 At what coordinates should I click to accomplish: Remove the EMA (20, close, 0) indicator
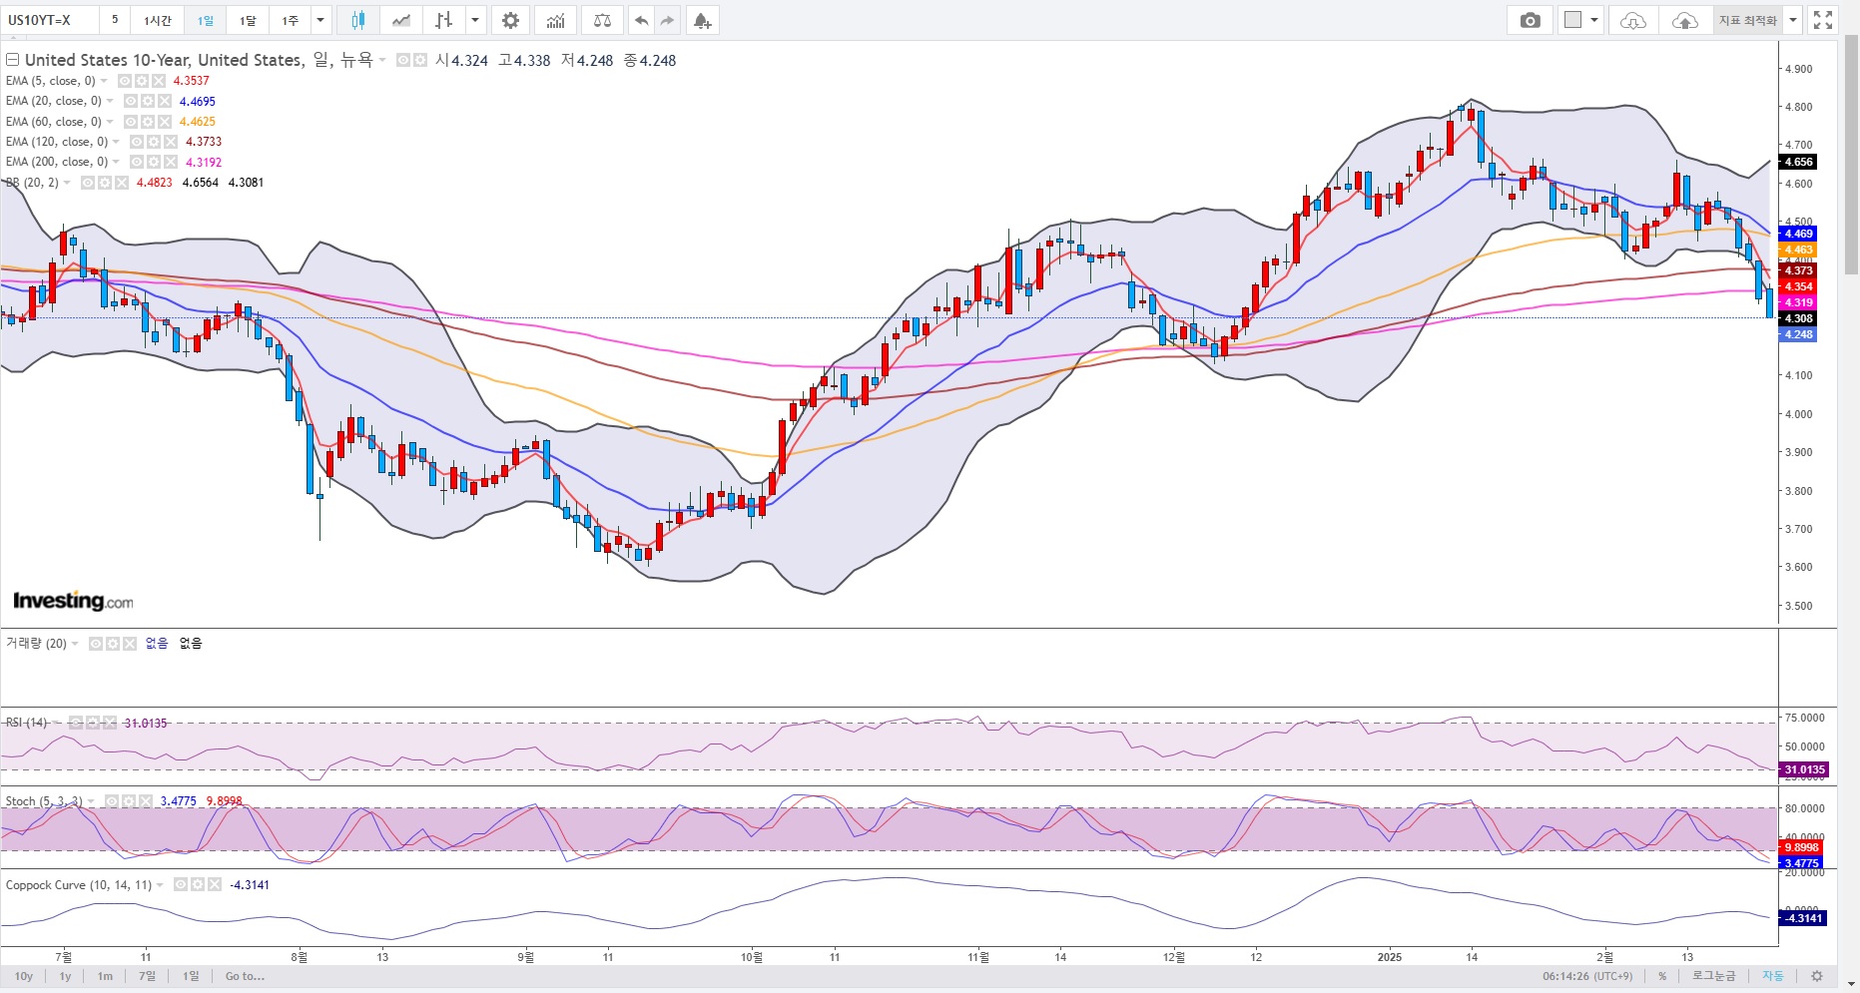165,101
